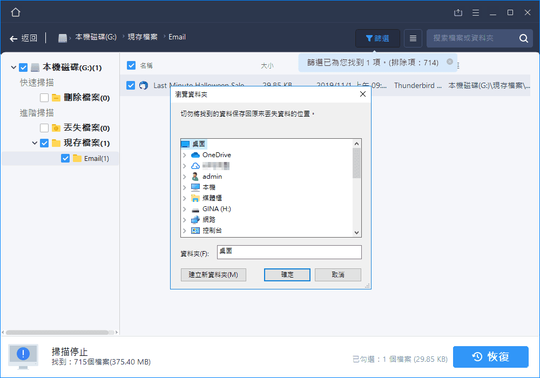Select the OneDrive cloud folder
Image resolution: width=540 pixels, height=378 pixels.
click(x=216, y=155)
